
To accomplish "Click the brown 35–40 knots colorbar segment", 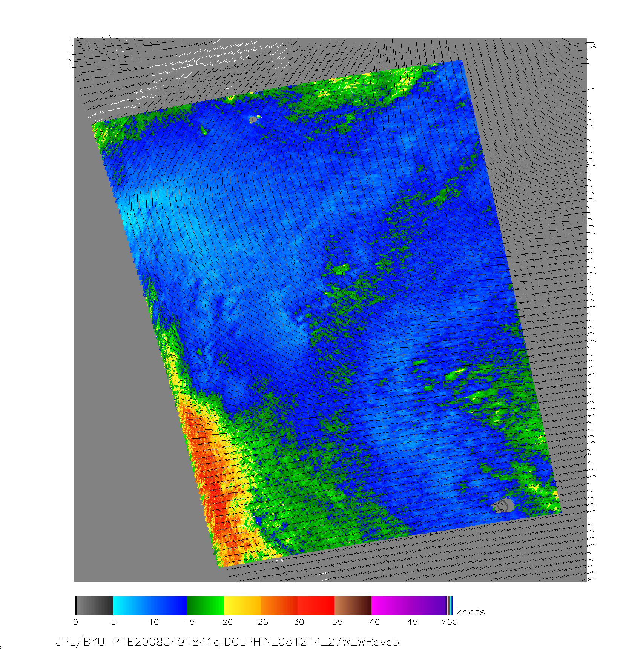I will tap(353, 606).
